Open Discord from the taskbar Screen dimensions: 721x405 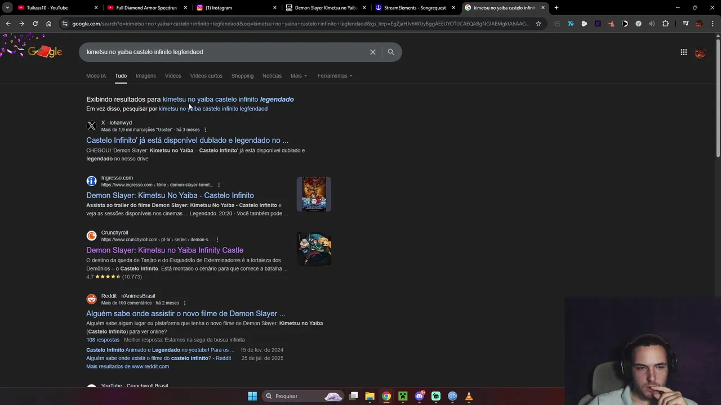pyautogui.click(x=419, y=396)
